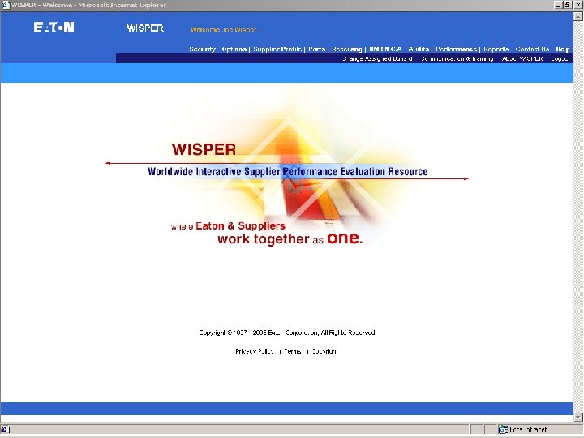Image resolution: width=584 pixels, height=438 pixels.
Task: Click the Local intranet zone icon
Action: (x=503, y=429)
